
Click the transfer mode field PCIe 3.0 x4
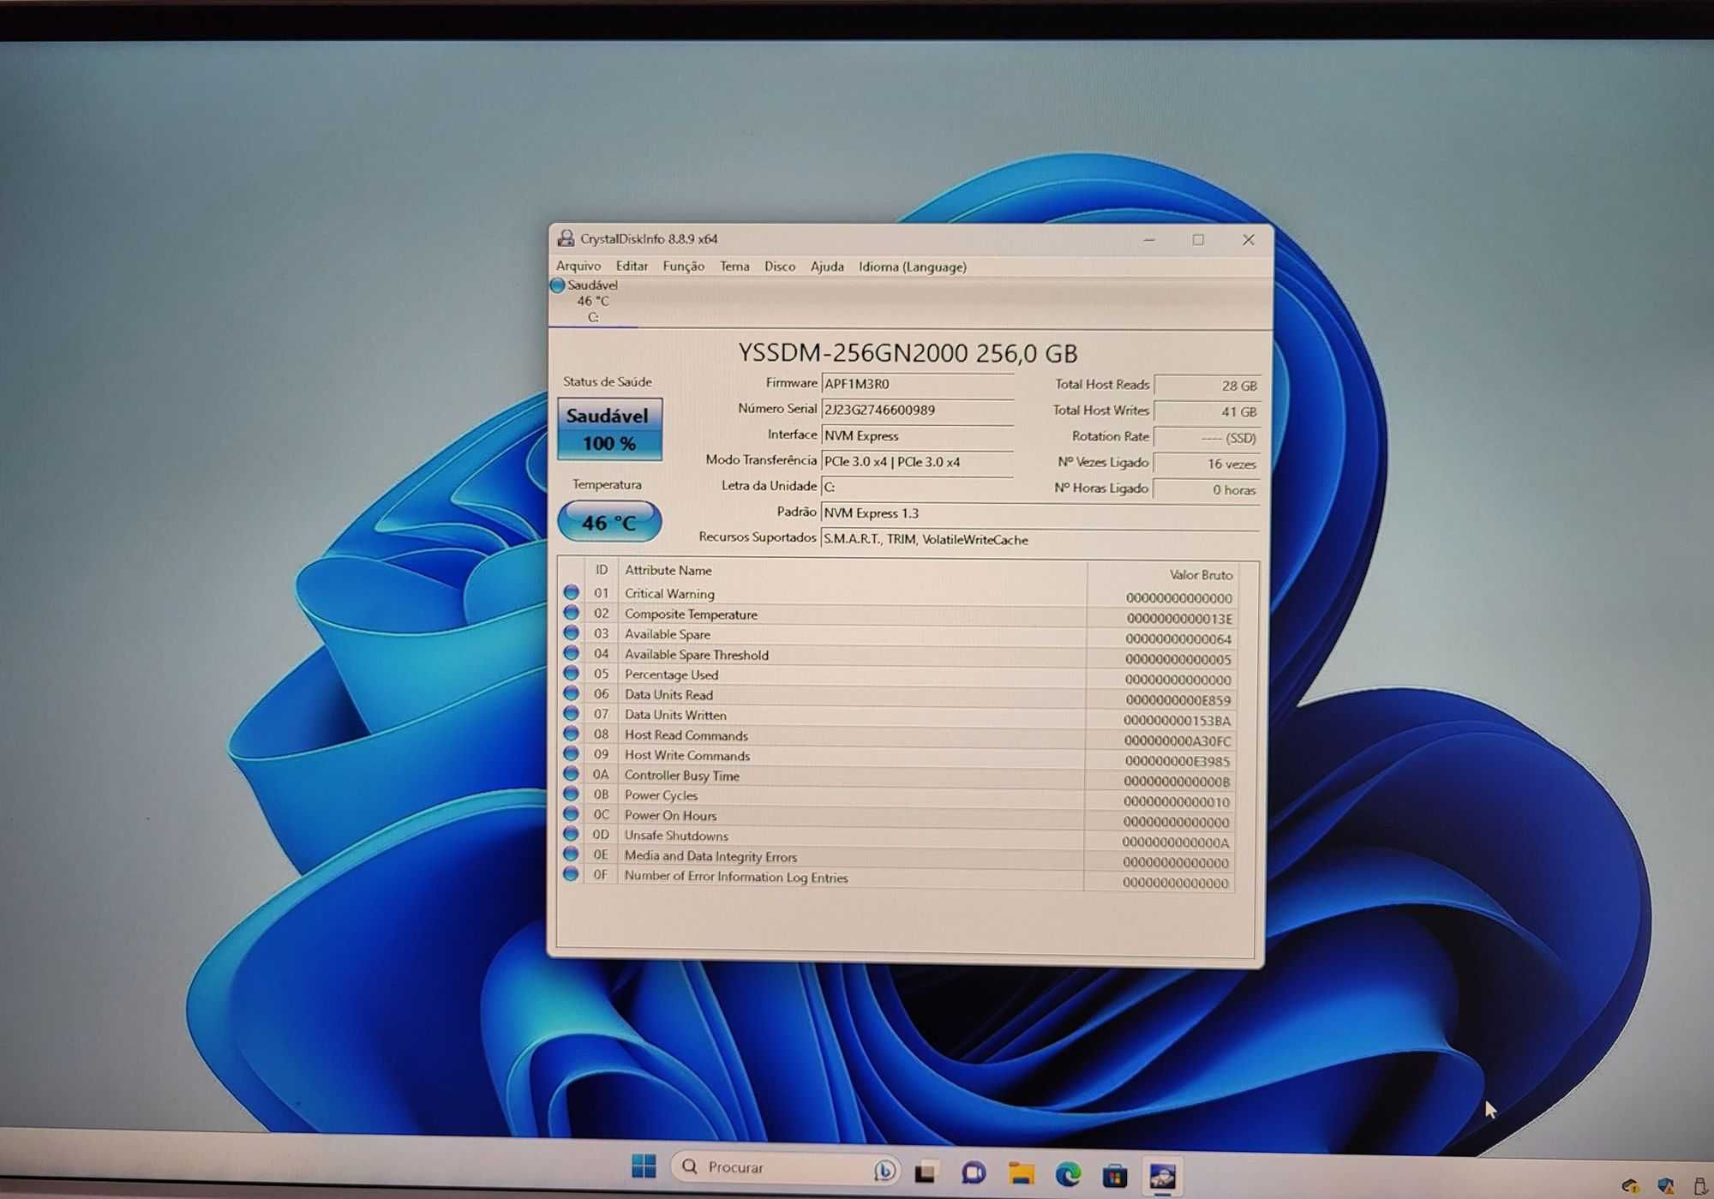(x=917, y=461)
